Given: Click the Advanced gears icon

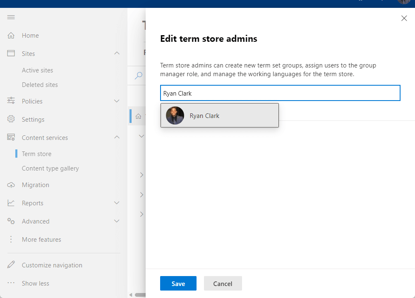Looking at the screenshot, I should coord(11,221).
